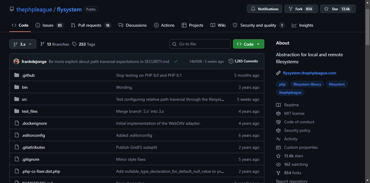Open the src folder

[x=25, y=99]
